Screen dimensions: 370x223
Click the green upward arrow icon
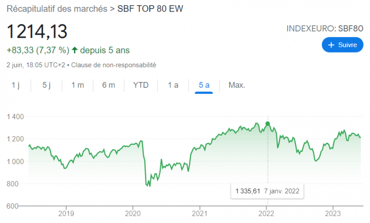[x=74, y=50]
